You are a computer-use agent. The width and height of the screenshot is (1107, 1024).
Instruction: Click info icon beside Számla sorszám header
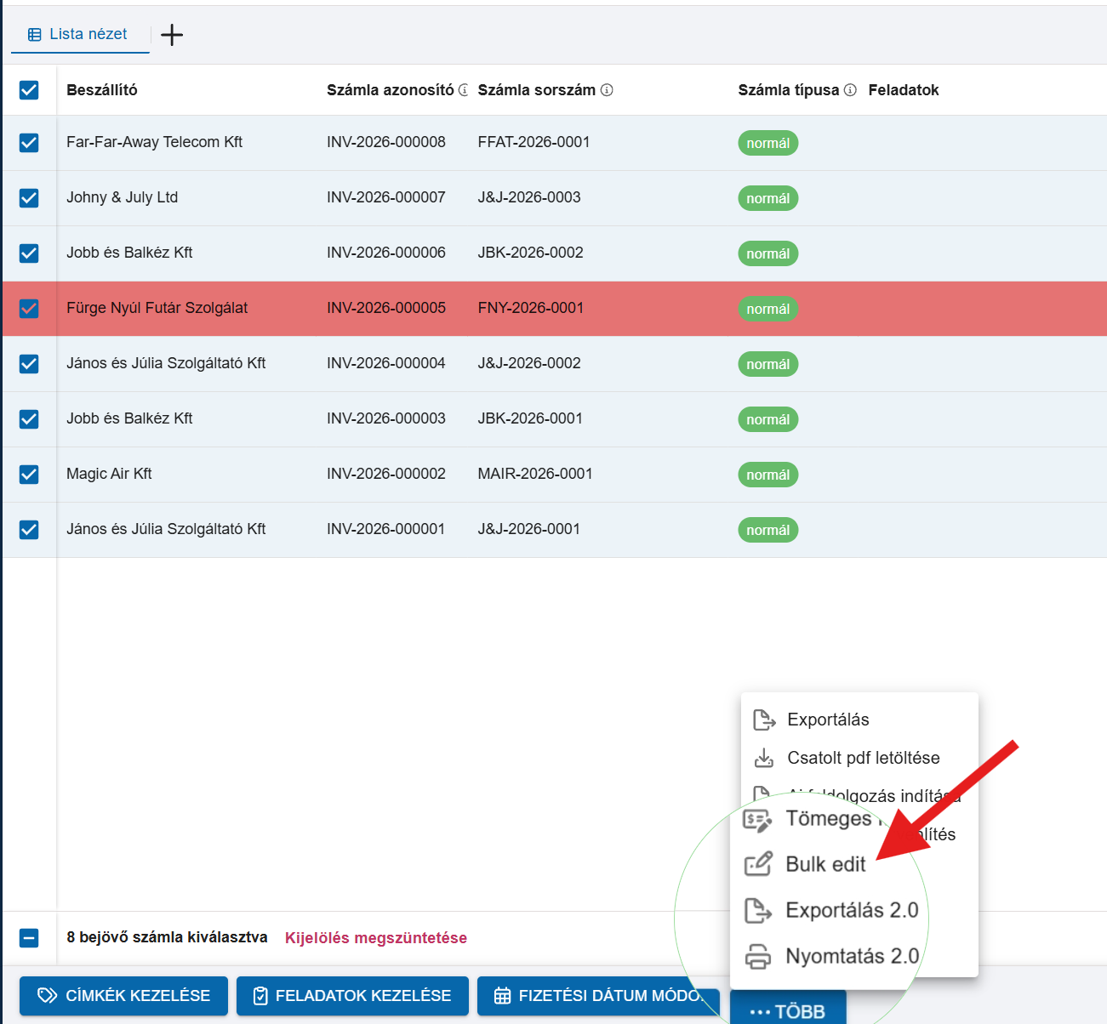click(607, 90)
